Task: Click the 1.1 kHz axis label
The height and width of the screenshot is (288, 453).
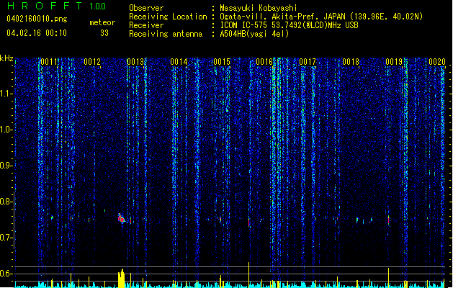Action: 6,94
